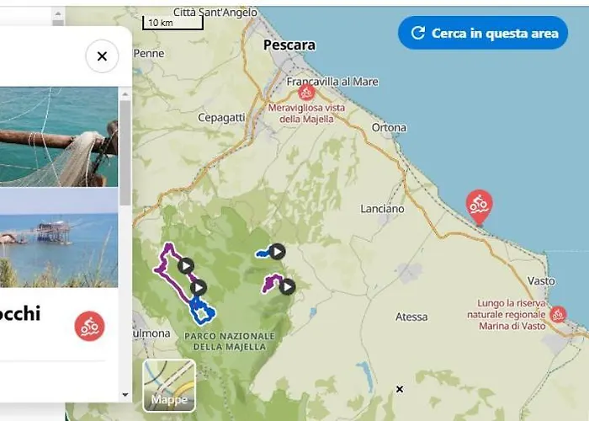This screenshot has width=589, height=421.
Task: Close the route detail panel
Action: pos(102,56)
